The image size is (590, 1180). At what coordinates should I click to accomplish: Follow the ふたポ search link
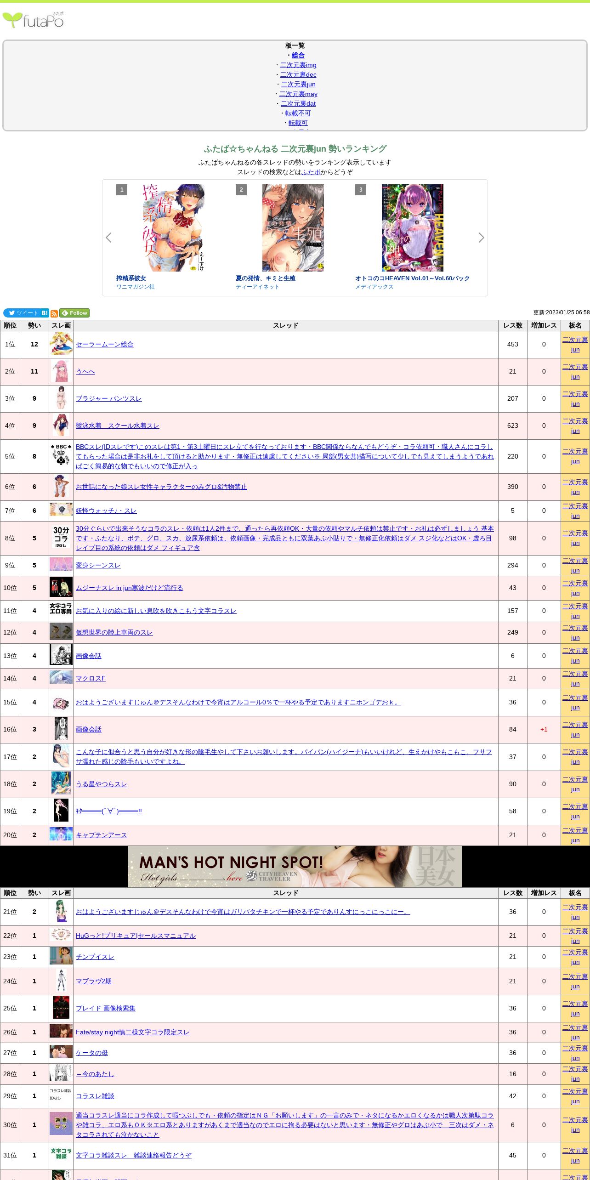pyautogui.click(x=311, y=172)
